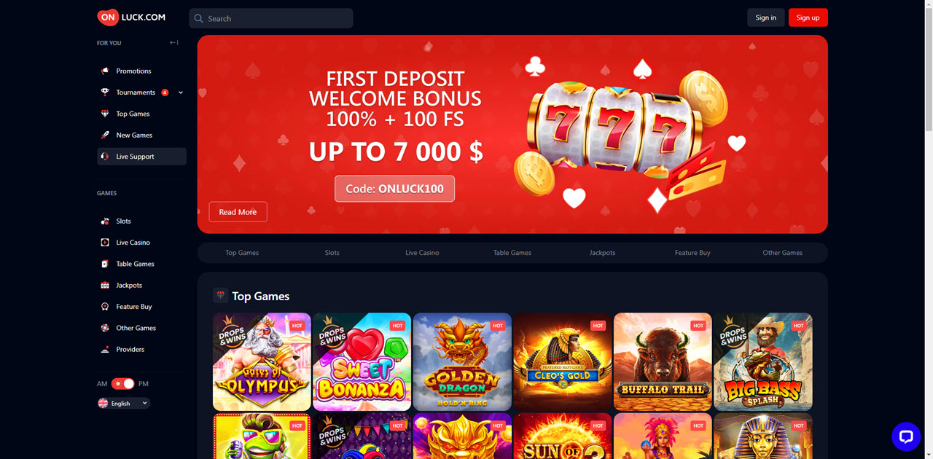933x459 pixels.
Task: Toggle the AM/PM theme switch
Action: [122, 383]
